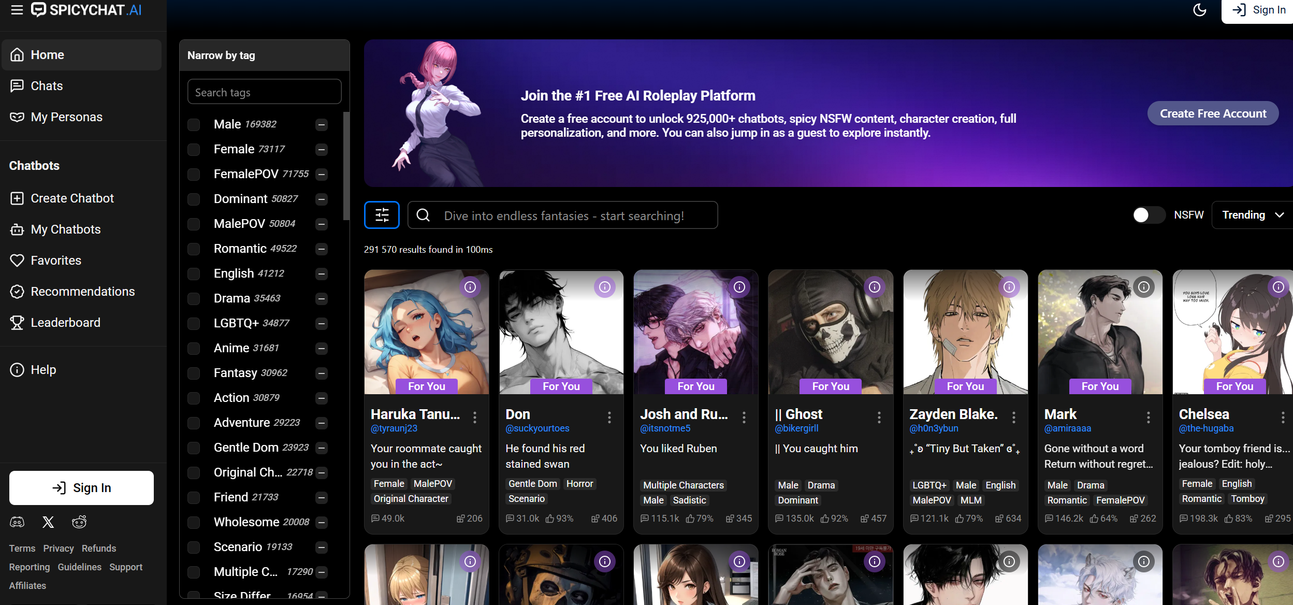1293x605 pixels.
Task: Click the tag list scrollbar
Action: click(346, 166)
